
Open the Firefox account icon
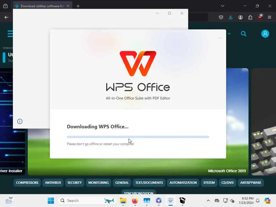(x=240, y=17)
